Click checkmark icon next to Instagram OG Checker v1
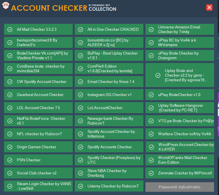This screenshot has width=219, height=195. pyautogui.click(x=81, y=95)
